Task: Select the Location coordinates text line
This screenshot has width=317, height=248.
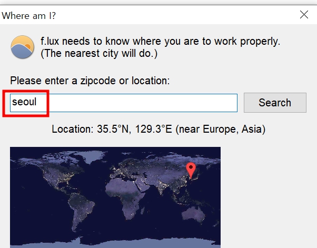Action: coord(158,129)
